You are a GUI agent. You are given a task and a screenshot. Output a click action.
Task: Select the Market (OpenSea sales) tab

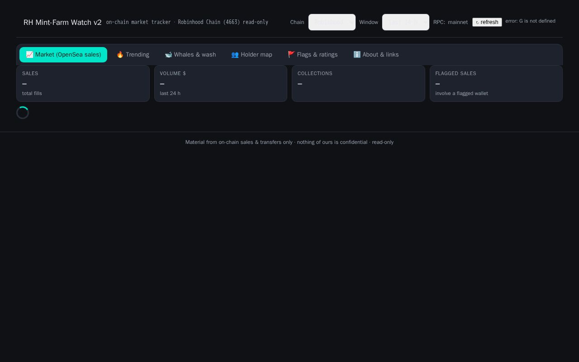63,55
